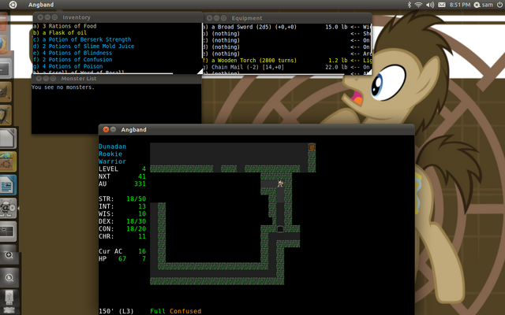Open the sound volume indicator

coord(430,5)
